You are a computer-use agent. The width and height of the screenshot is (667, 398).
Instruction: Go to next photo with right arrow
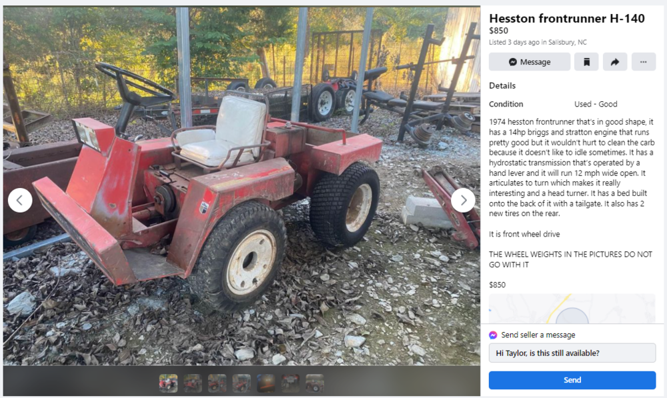(463, 200)
